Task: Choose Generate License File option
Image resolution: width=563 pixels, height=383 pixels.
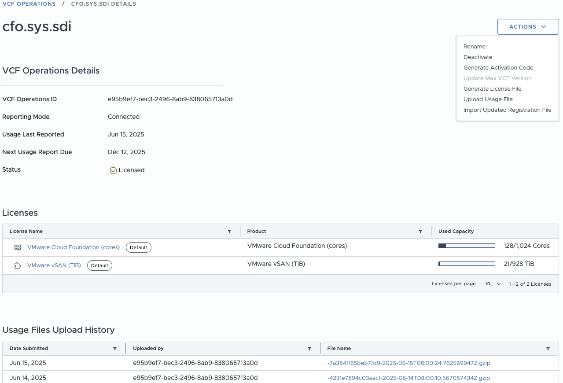Action: (x=493, y=89)
